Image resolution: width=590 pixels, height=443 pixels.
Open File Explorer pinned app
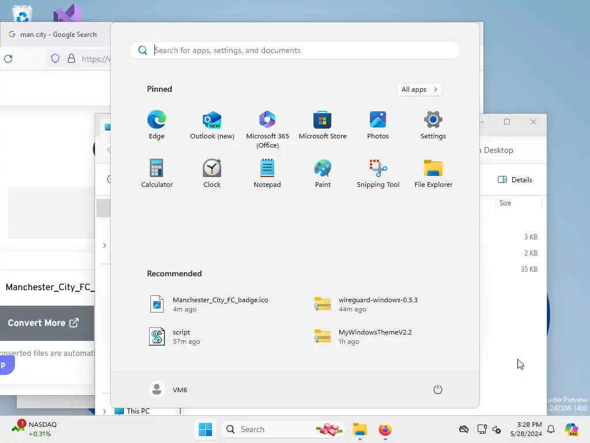tap(433, 173)
